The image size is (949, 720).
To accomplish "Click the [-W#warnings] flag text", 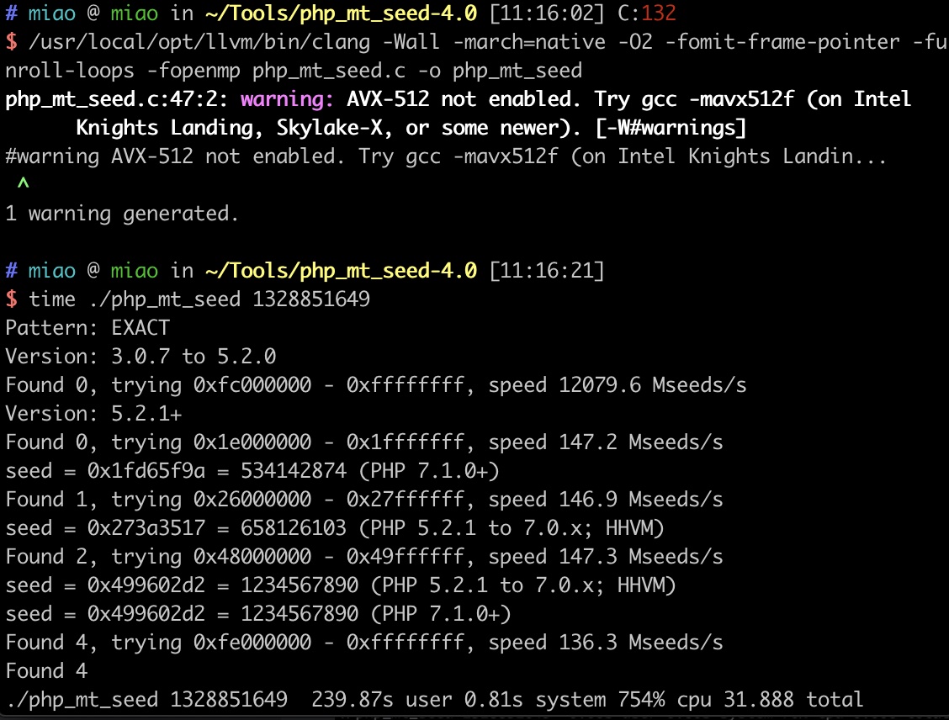I will tap(671, 128).
